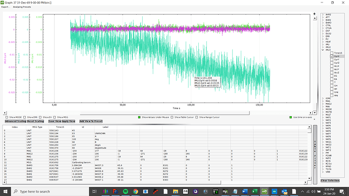
Task: Enable Show Range Cursor checkbox
Action: (x=197, y=117)
